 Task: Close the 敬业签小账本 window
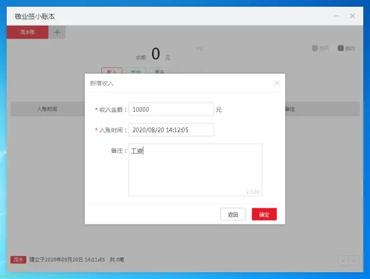pos(352,16)
